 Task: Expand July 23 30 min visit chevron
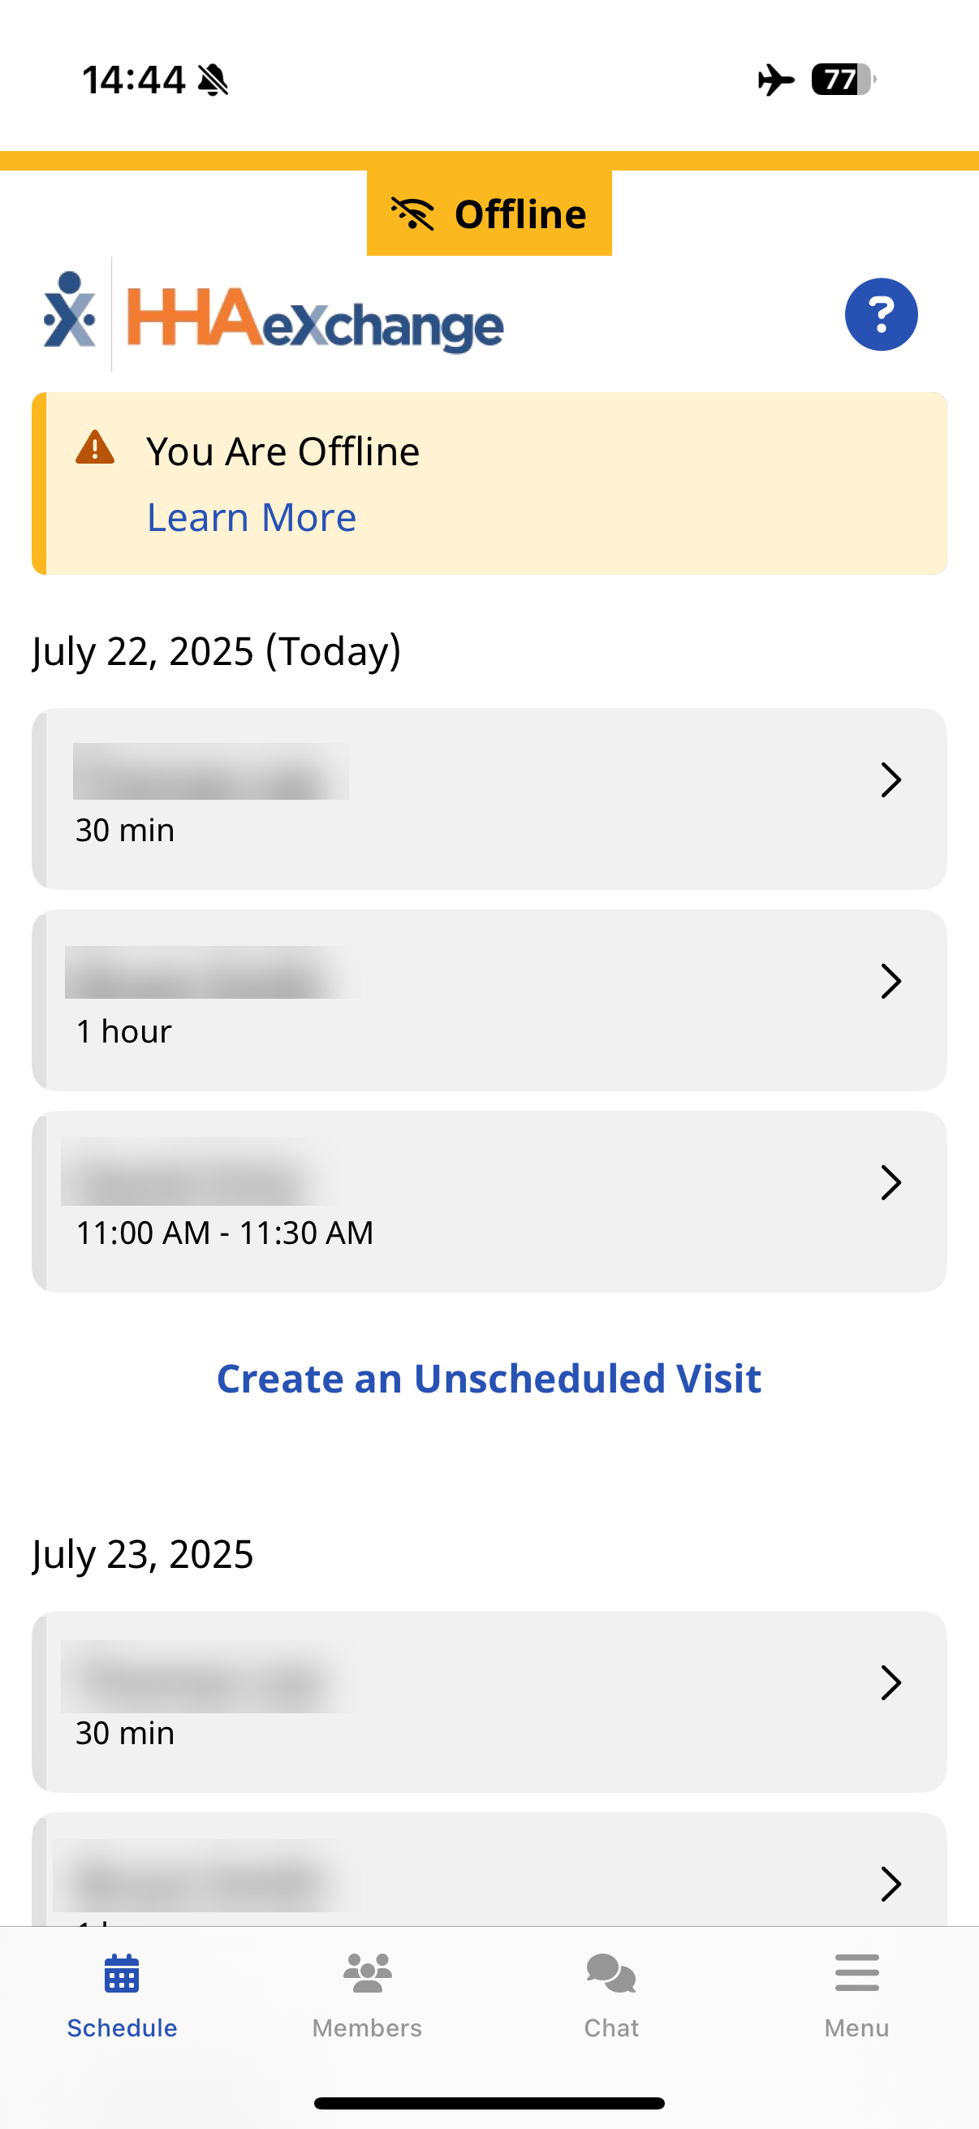[890, 1682]
